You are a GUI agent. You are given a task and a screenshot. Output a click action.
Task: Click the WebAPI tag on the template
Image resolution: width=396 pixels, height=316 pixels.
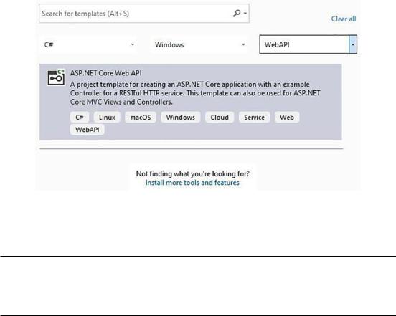tap(87, 130)
